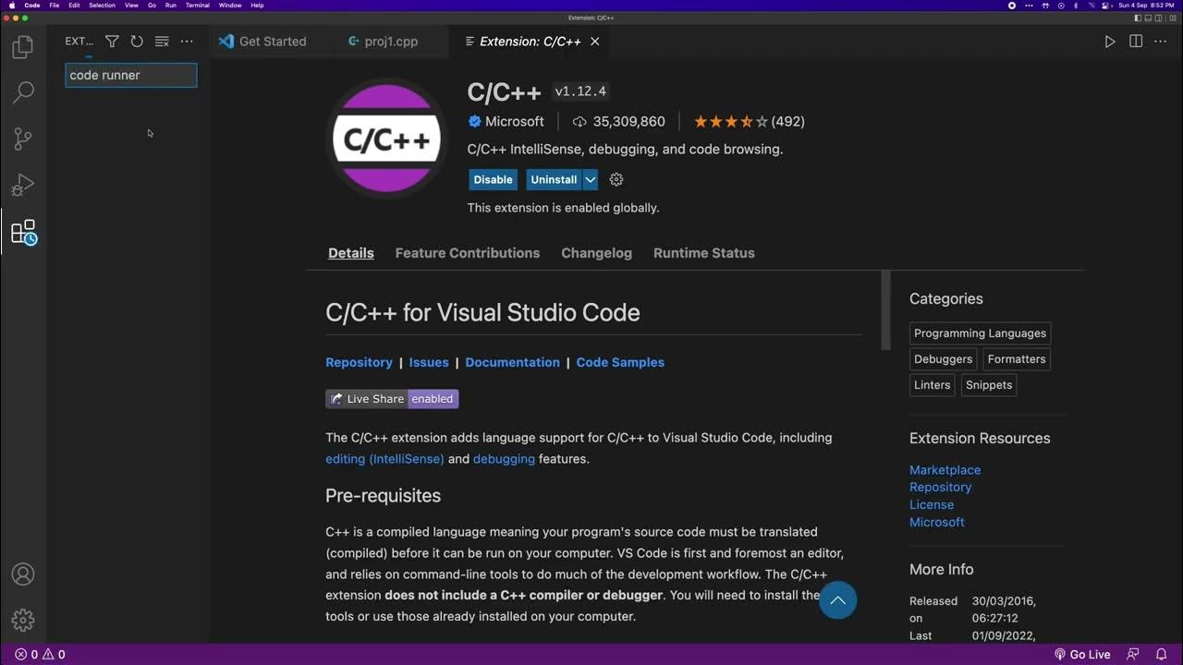Select the Snippets category
The width and height of the screenshot is (1183, 665).
point(989,385)
